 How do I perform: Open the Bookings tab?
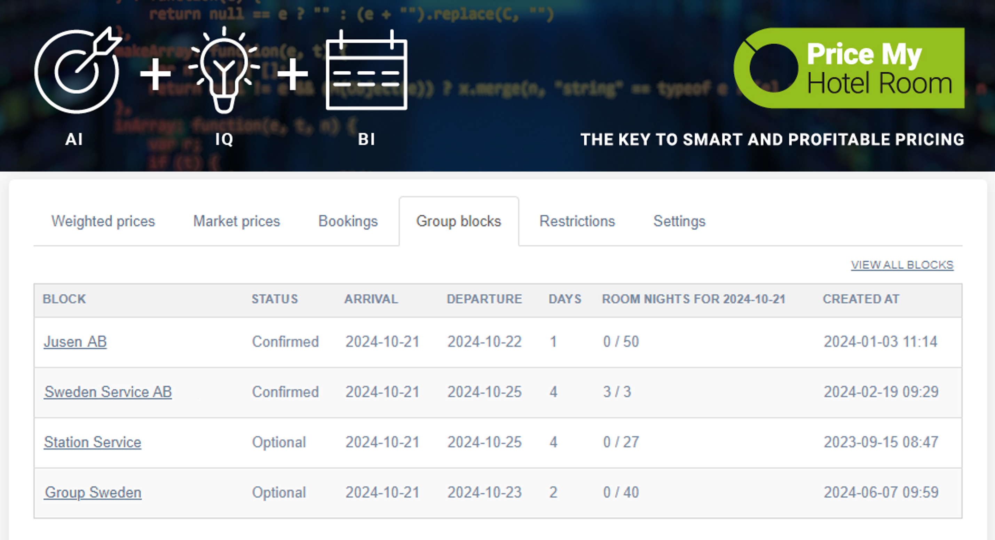click(348, 221)
